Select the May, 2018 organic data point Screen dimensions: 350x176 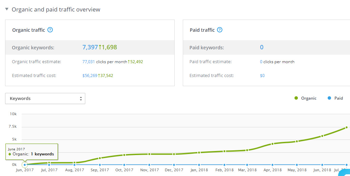pos(297,141)
